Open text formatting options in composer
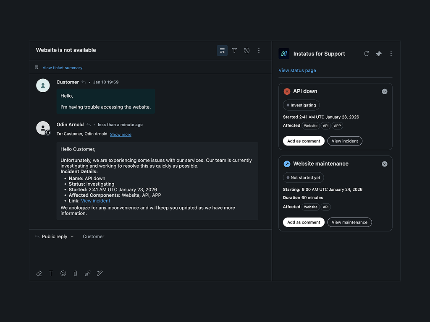The image size is (430, 322). (x=51, y=273)
